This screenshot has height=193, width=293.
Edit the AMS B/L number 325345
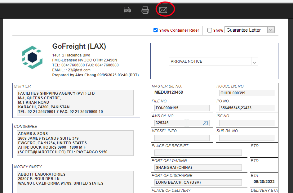[x=177, y=123]
